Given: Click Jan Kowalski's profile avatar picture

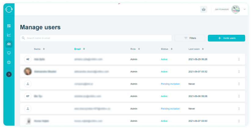Looking at the screenshot, I should [236, 9].
